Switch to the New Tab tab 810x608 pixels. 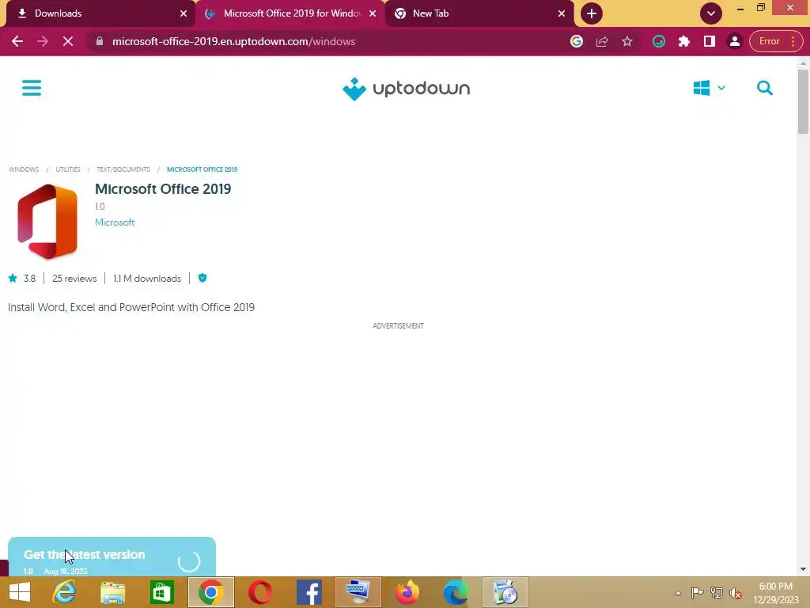pyautogui.click(x=479, y=13)
